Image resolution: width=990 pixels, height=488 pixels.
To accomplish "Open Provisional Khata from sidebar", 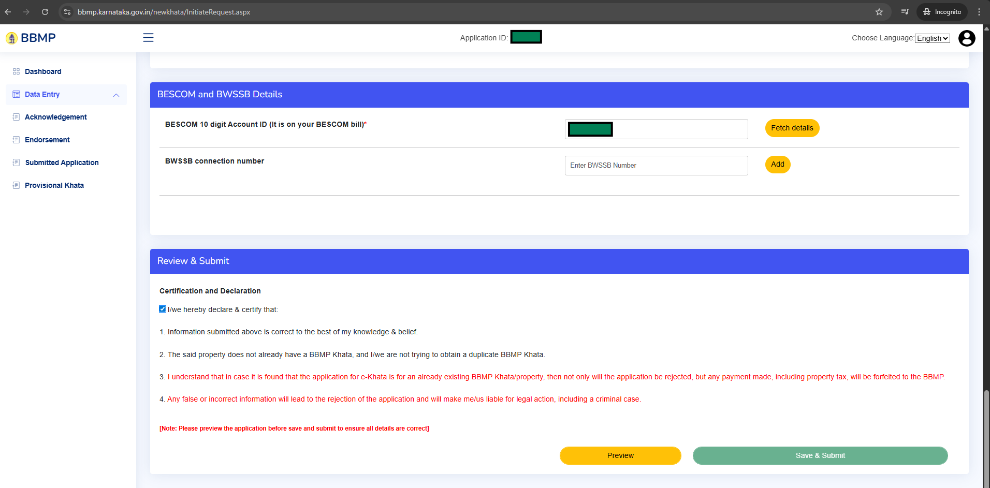I will click(54, 185).
